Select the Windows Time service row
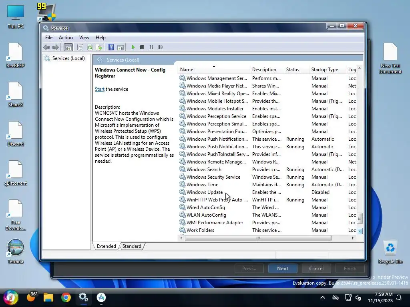The height and width of the screenshot is (307, 410). (267, 185)
